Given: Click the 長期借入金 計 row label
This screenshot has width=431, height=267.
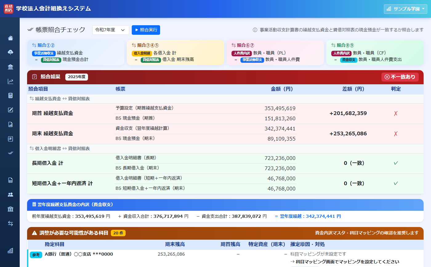Looking at the screenshot, I should coord(48,163).
